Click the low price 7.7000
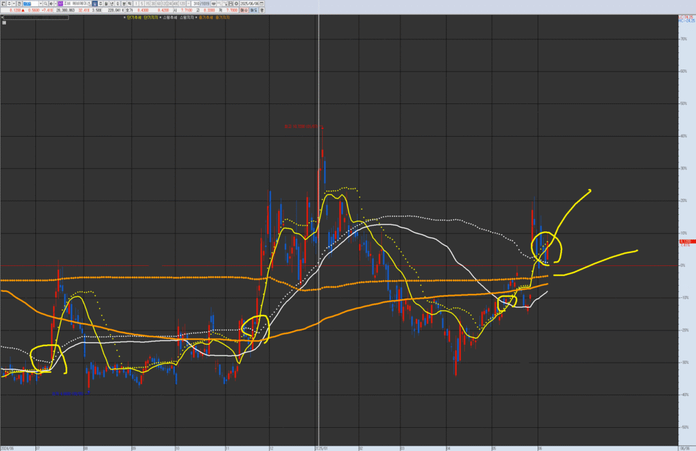The image size is (696, 451). tap(232, 10)
